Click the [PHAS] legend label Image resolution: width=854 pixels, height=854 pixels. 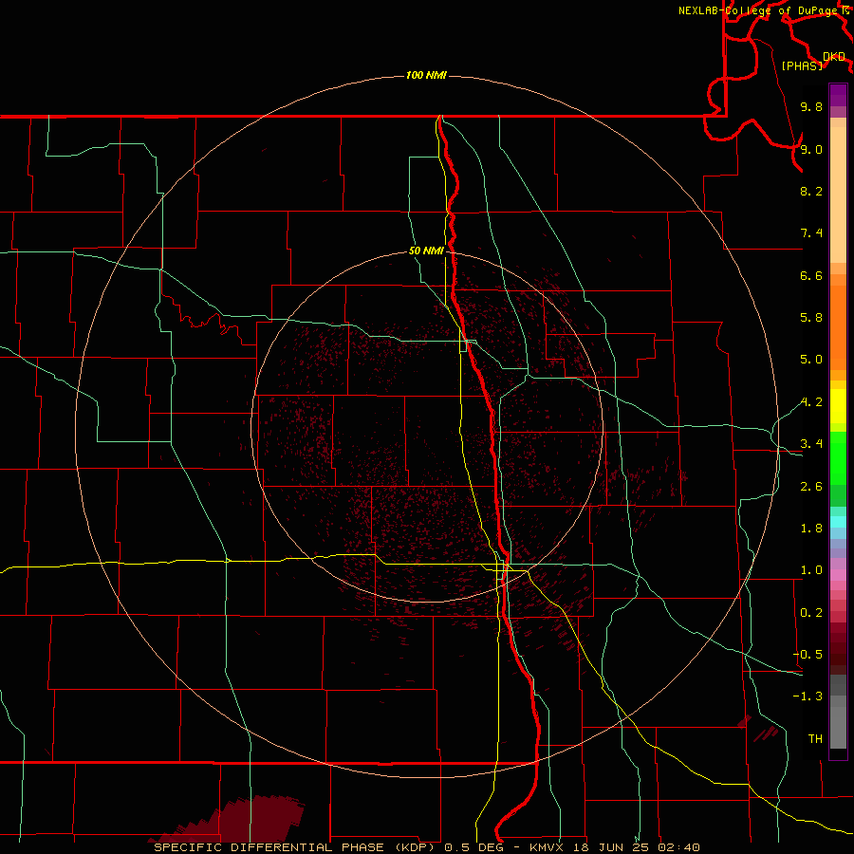coord(802,65)
